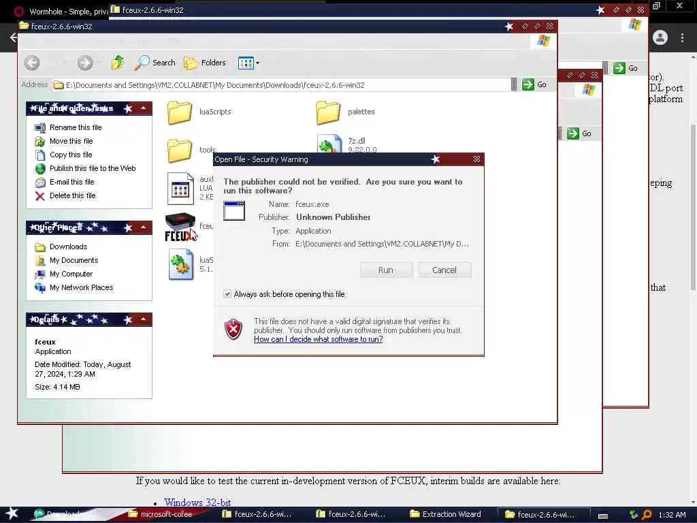Click the clock showing 1:32 AM
The image size is (697, 523).
pos(672,515)
